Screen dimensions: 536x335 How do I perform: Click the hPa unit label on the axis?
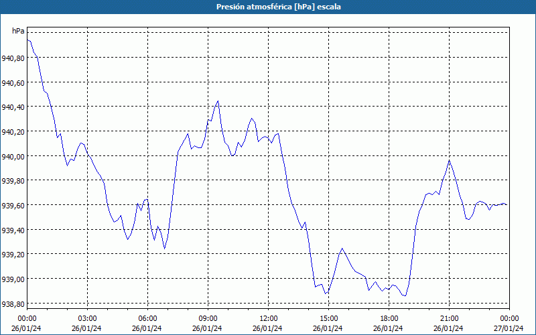click(18, 31)
